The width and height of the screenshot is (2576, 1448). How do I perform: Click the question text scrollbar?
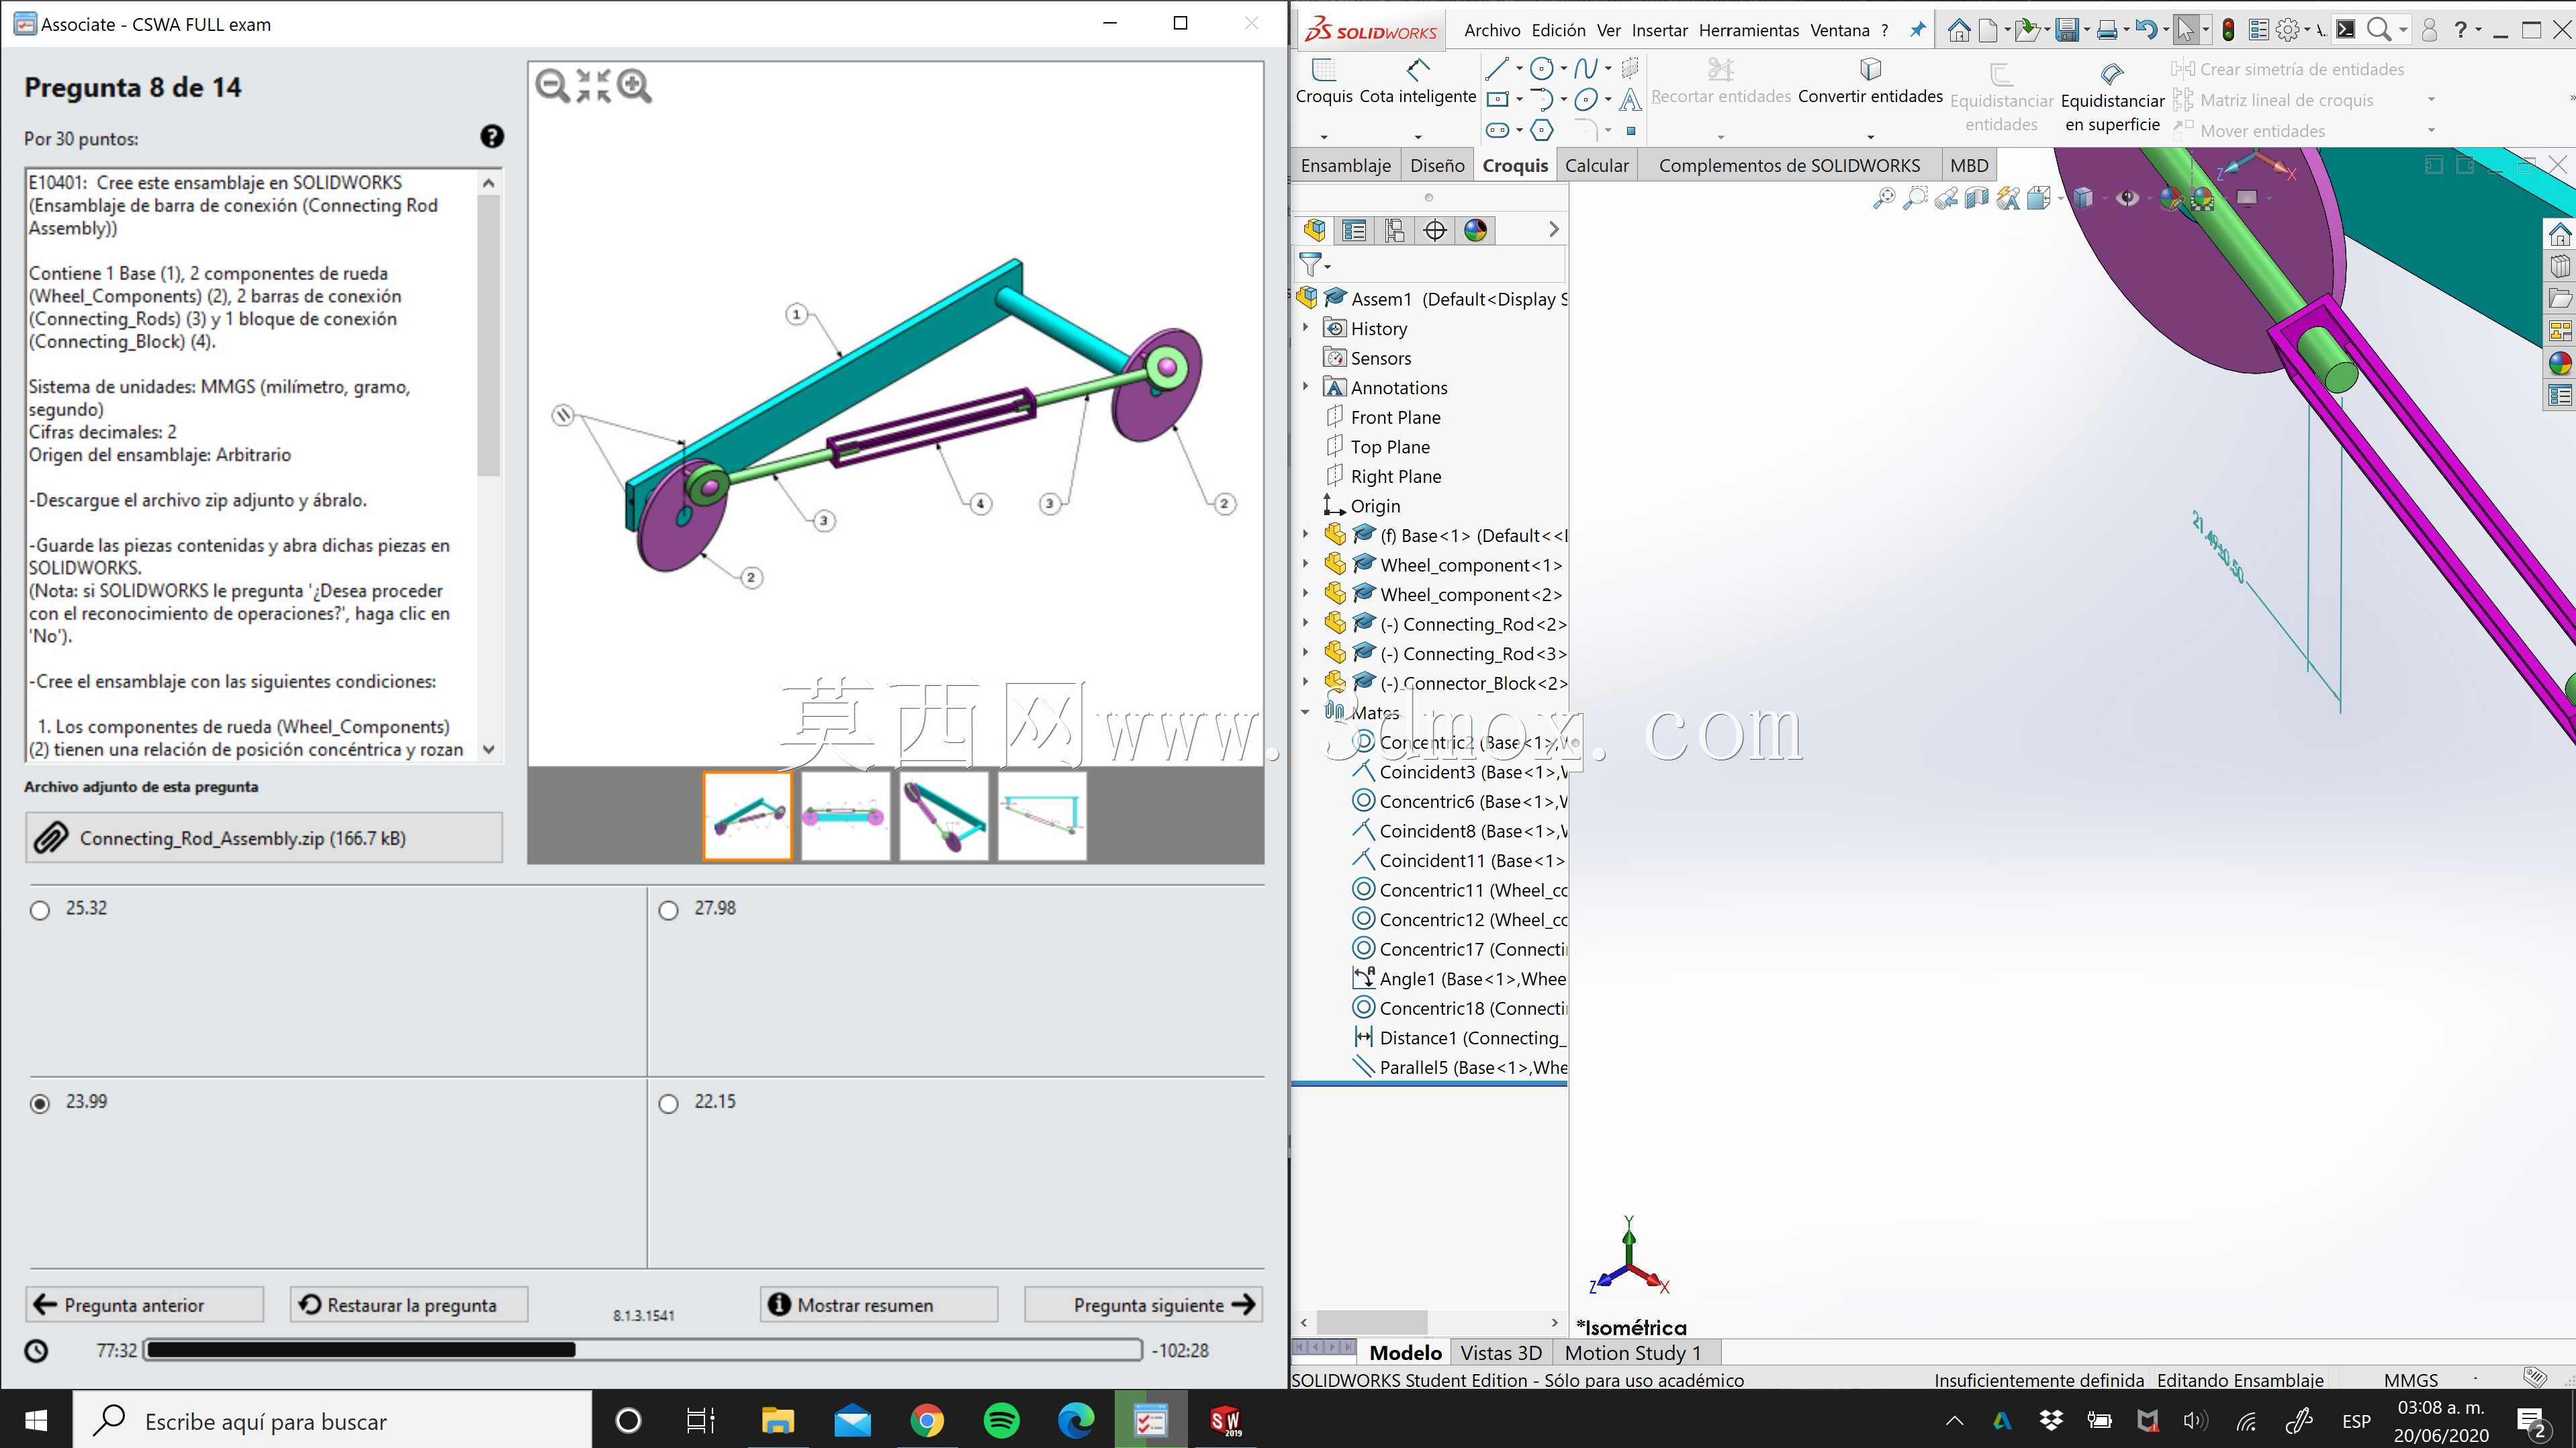pos(489,466)
